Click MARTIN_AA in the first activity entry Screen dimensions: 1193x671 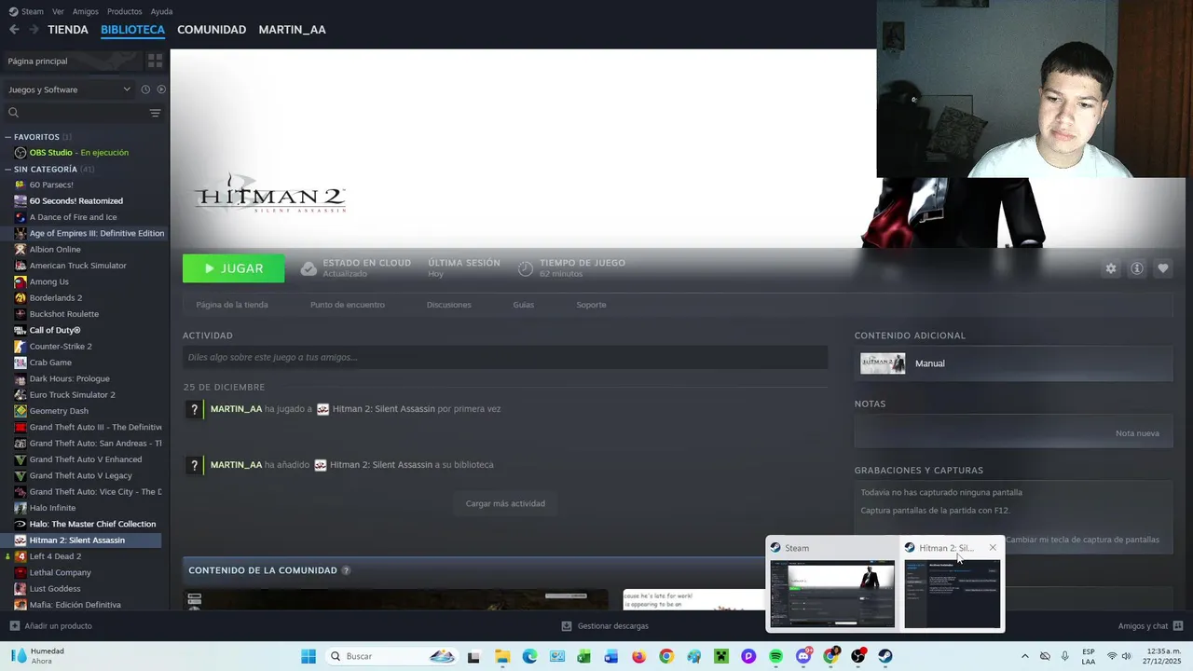coord(236,409)
